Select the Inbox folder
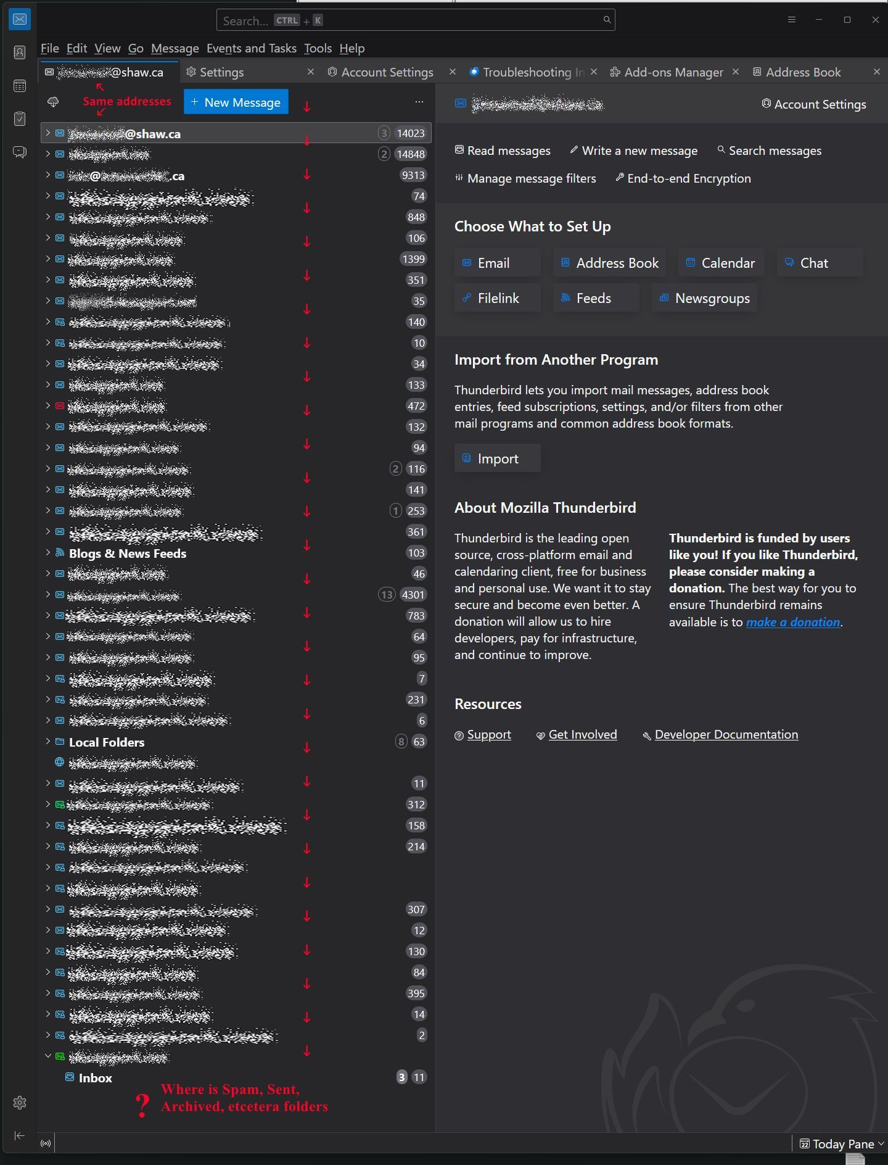Screen dimensions: 888x1165 (95, 1078)
